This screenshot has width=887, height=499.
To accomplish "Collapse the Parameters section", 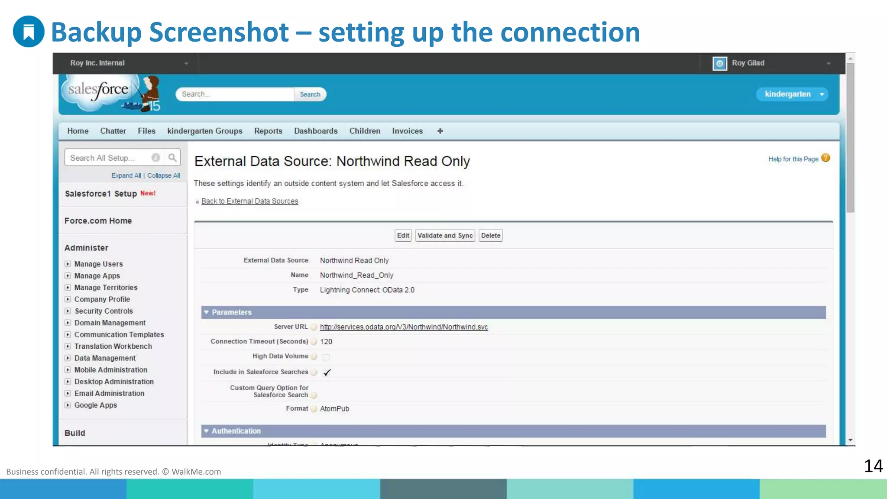I will (207, 312).
